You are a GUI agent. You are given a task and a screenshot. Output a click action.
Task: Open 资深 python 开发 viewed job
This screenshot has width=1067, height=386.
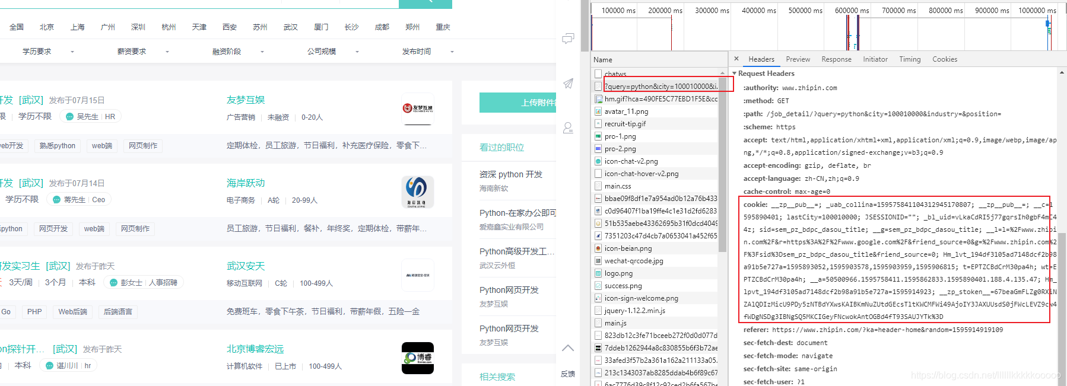click(x=511, y=174)
